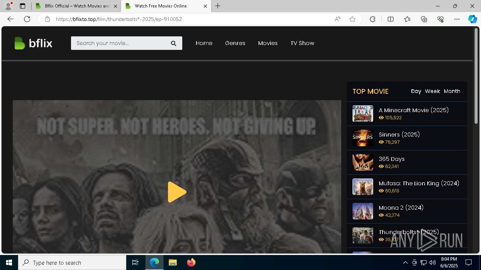
Task: Open Browser essentials
Action: click(440, 19)
